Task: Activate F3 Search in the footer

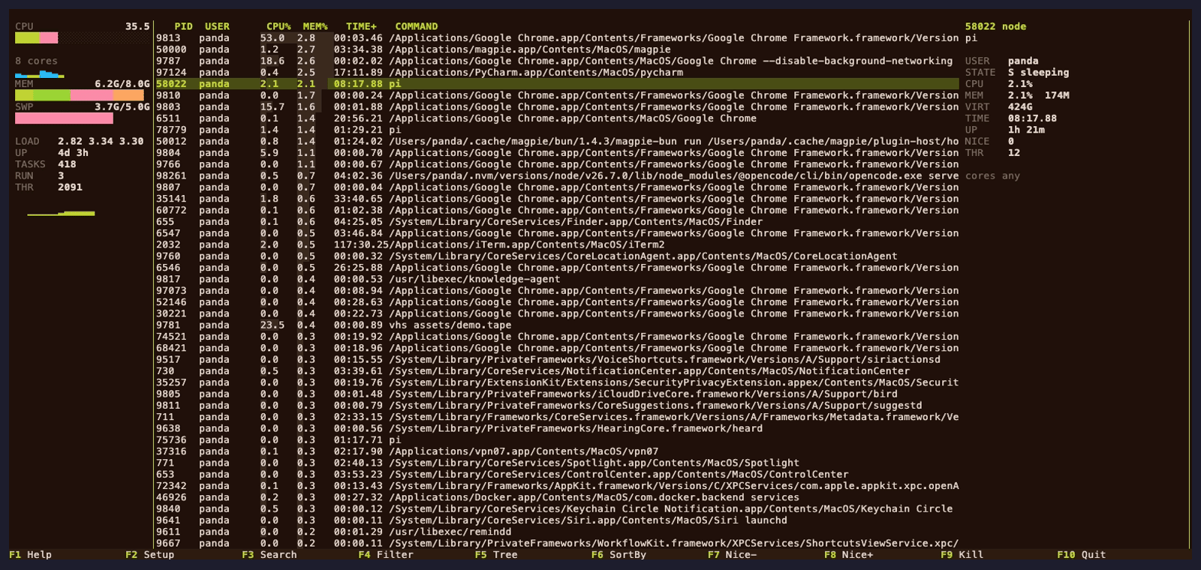Action: tap(269, 555)
